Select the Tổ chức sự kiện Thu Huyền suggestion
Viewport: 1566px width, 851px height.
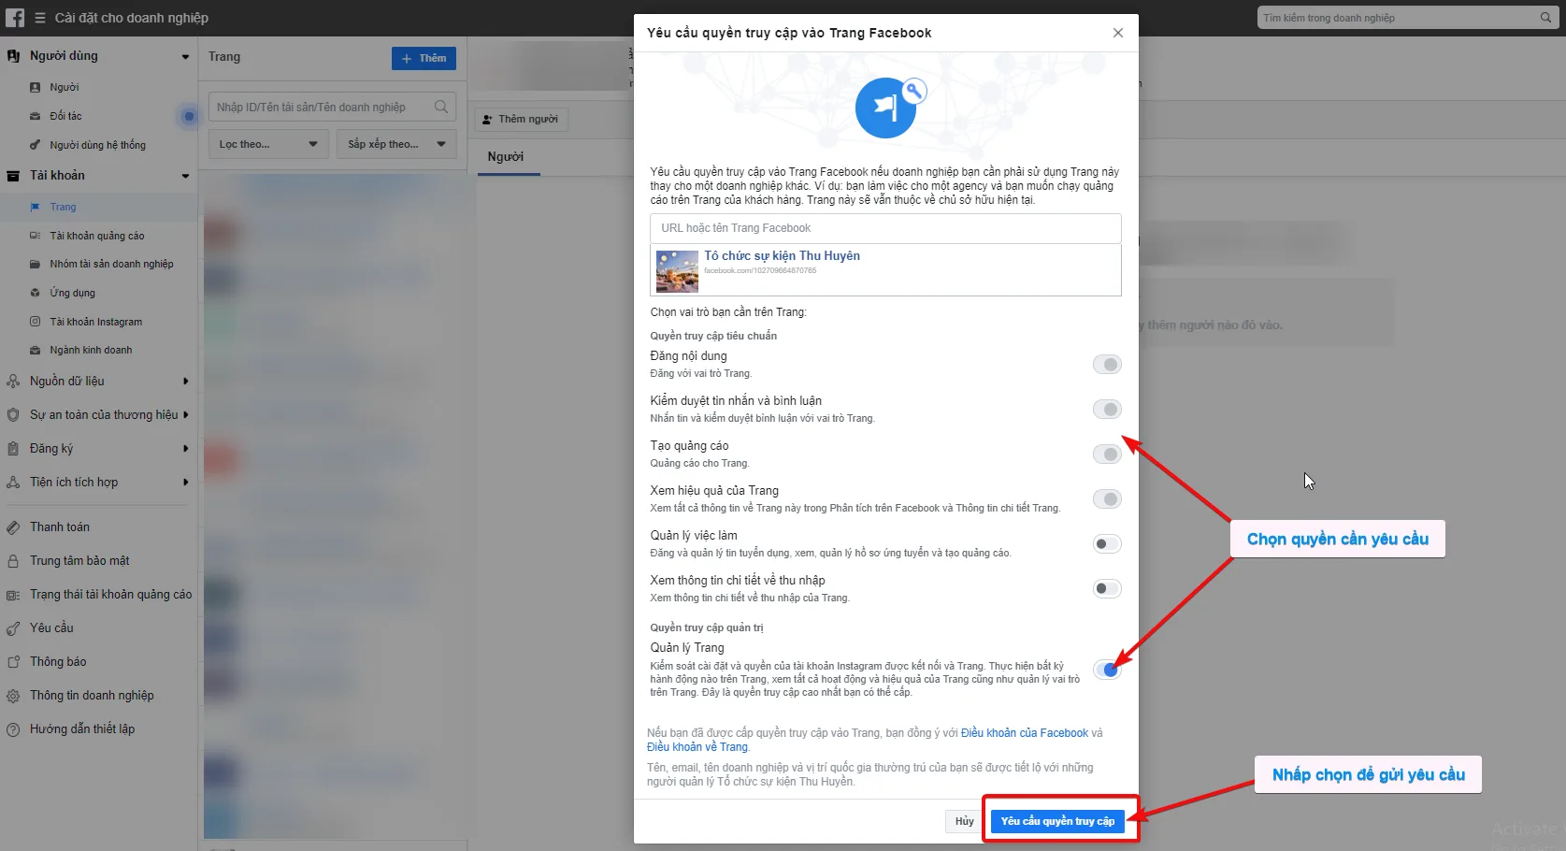coord(885,270)
